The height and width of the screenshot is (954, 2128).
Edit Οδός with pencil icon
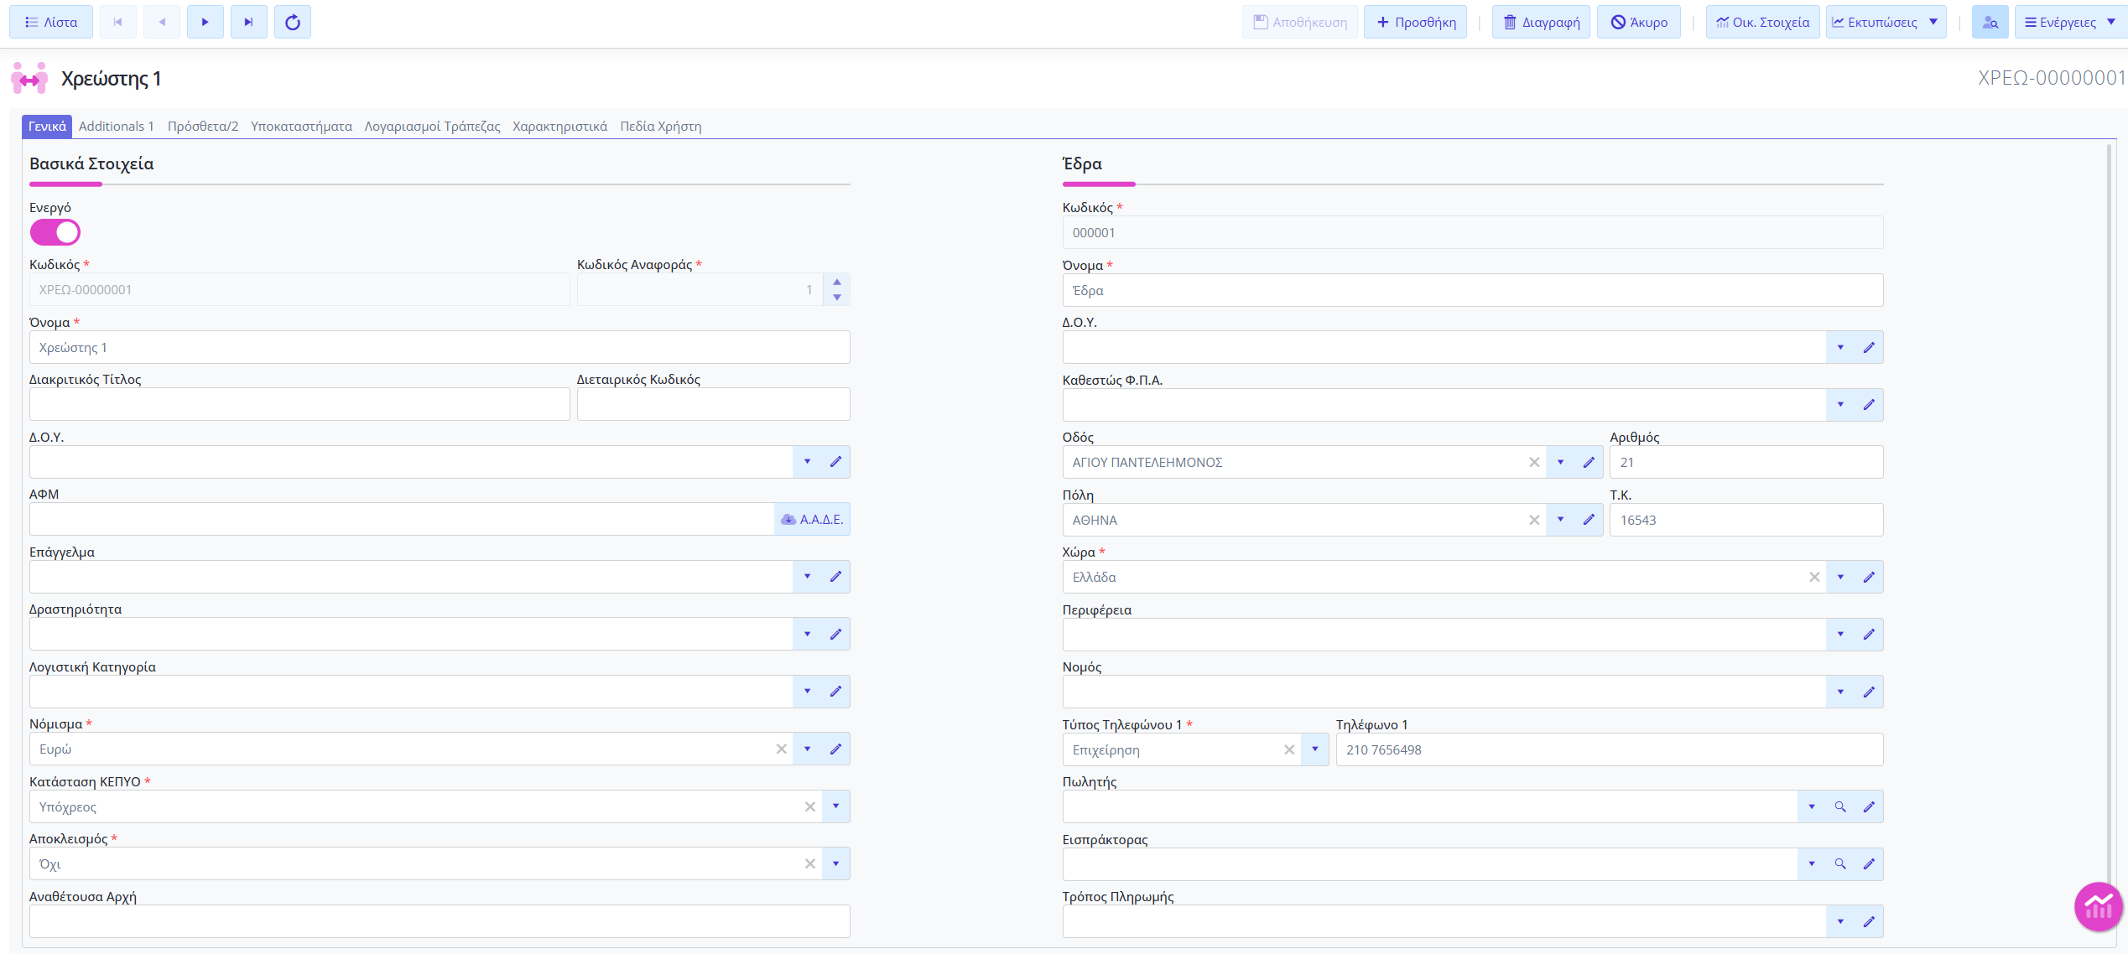[1589, 462]
